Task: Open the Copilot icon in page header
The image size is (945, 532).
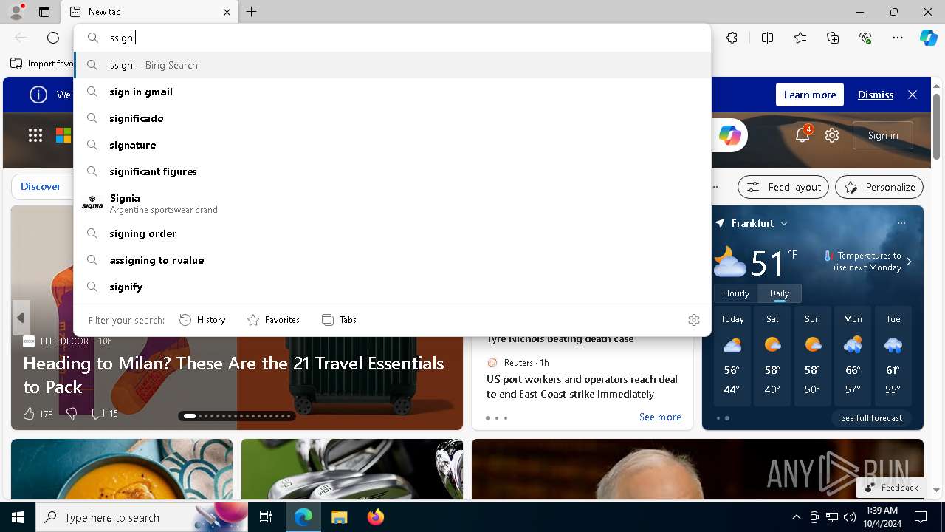Action: pos(729,135)
